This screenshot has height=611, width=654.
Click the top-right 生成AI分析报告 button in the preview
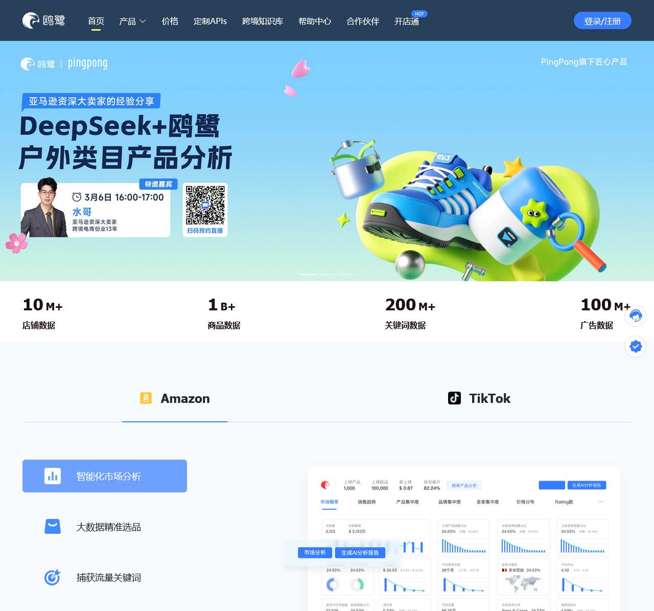coord(587,485)
